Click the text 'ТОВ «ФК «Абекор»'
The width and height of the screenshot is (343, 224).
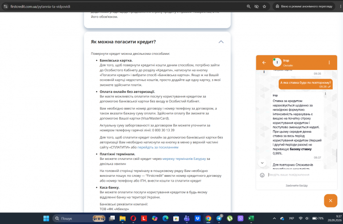(114, 209)
